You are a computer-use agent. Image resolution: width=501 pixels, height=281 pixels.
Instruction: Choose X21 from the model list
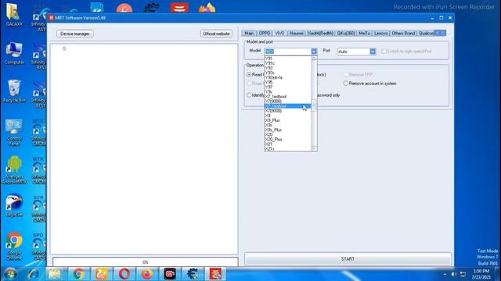click(288, 144)
